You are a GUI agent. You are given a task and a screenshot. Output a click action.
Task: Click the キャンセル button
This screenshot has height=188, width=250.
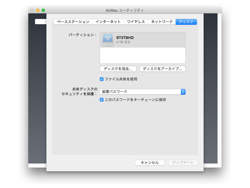pyautogui.click(x=149, y=163)
